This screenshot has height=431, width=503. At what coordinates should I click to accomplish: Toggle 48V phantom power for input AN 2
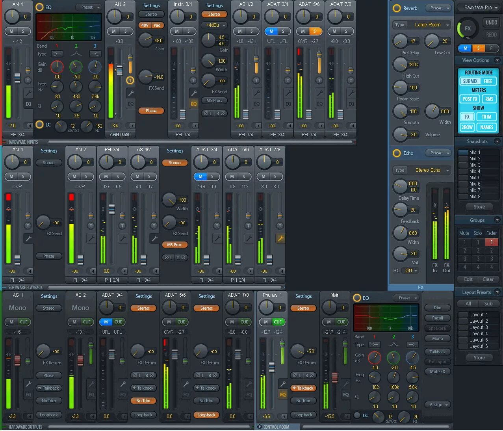click(145, 25)
